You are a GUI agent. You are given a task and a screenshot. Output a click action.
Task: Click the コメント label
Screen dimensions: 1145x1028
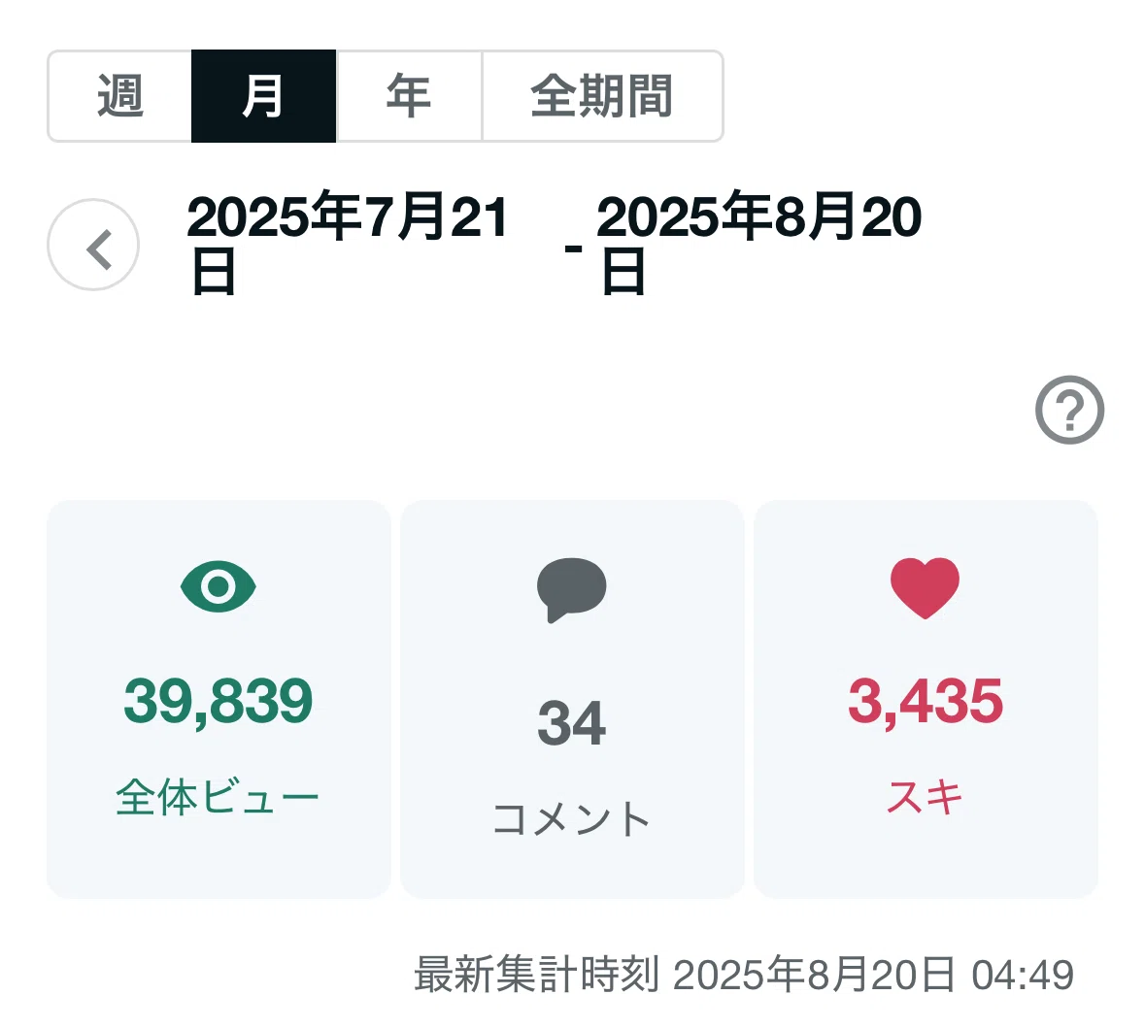tap(572, 818)
